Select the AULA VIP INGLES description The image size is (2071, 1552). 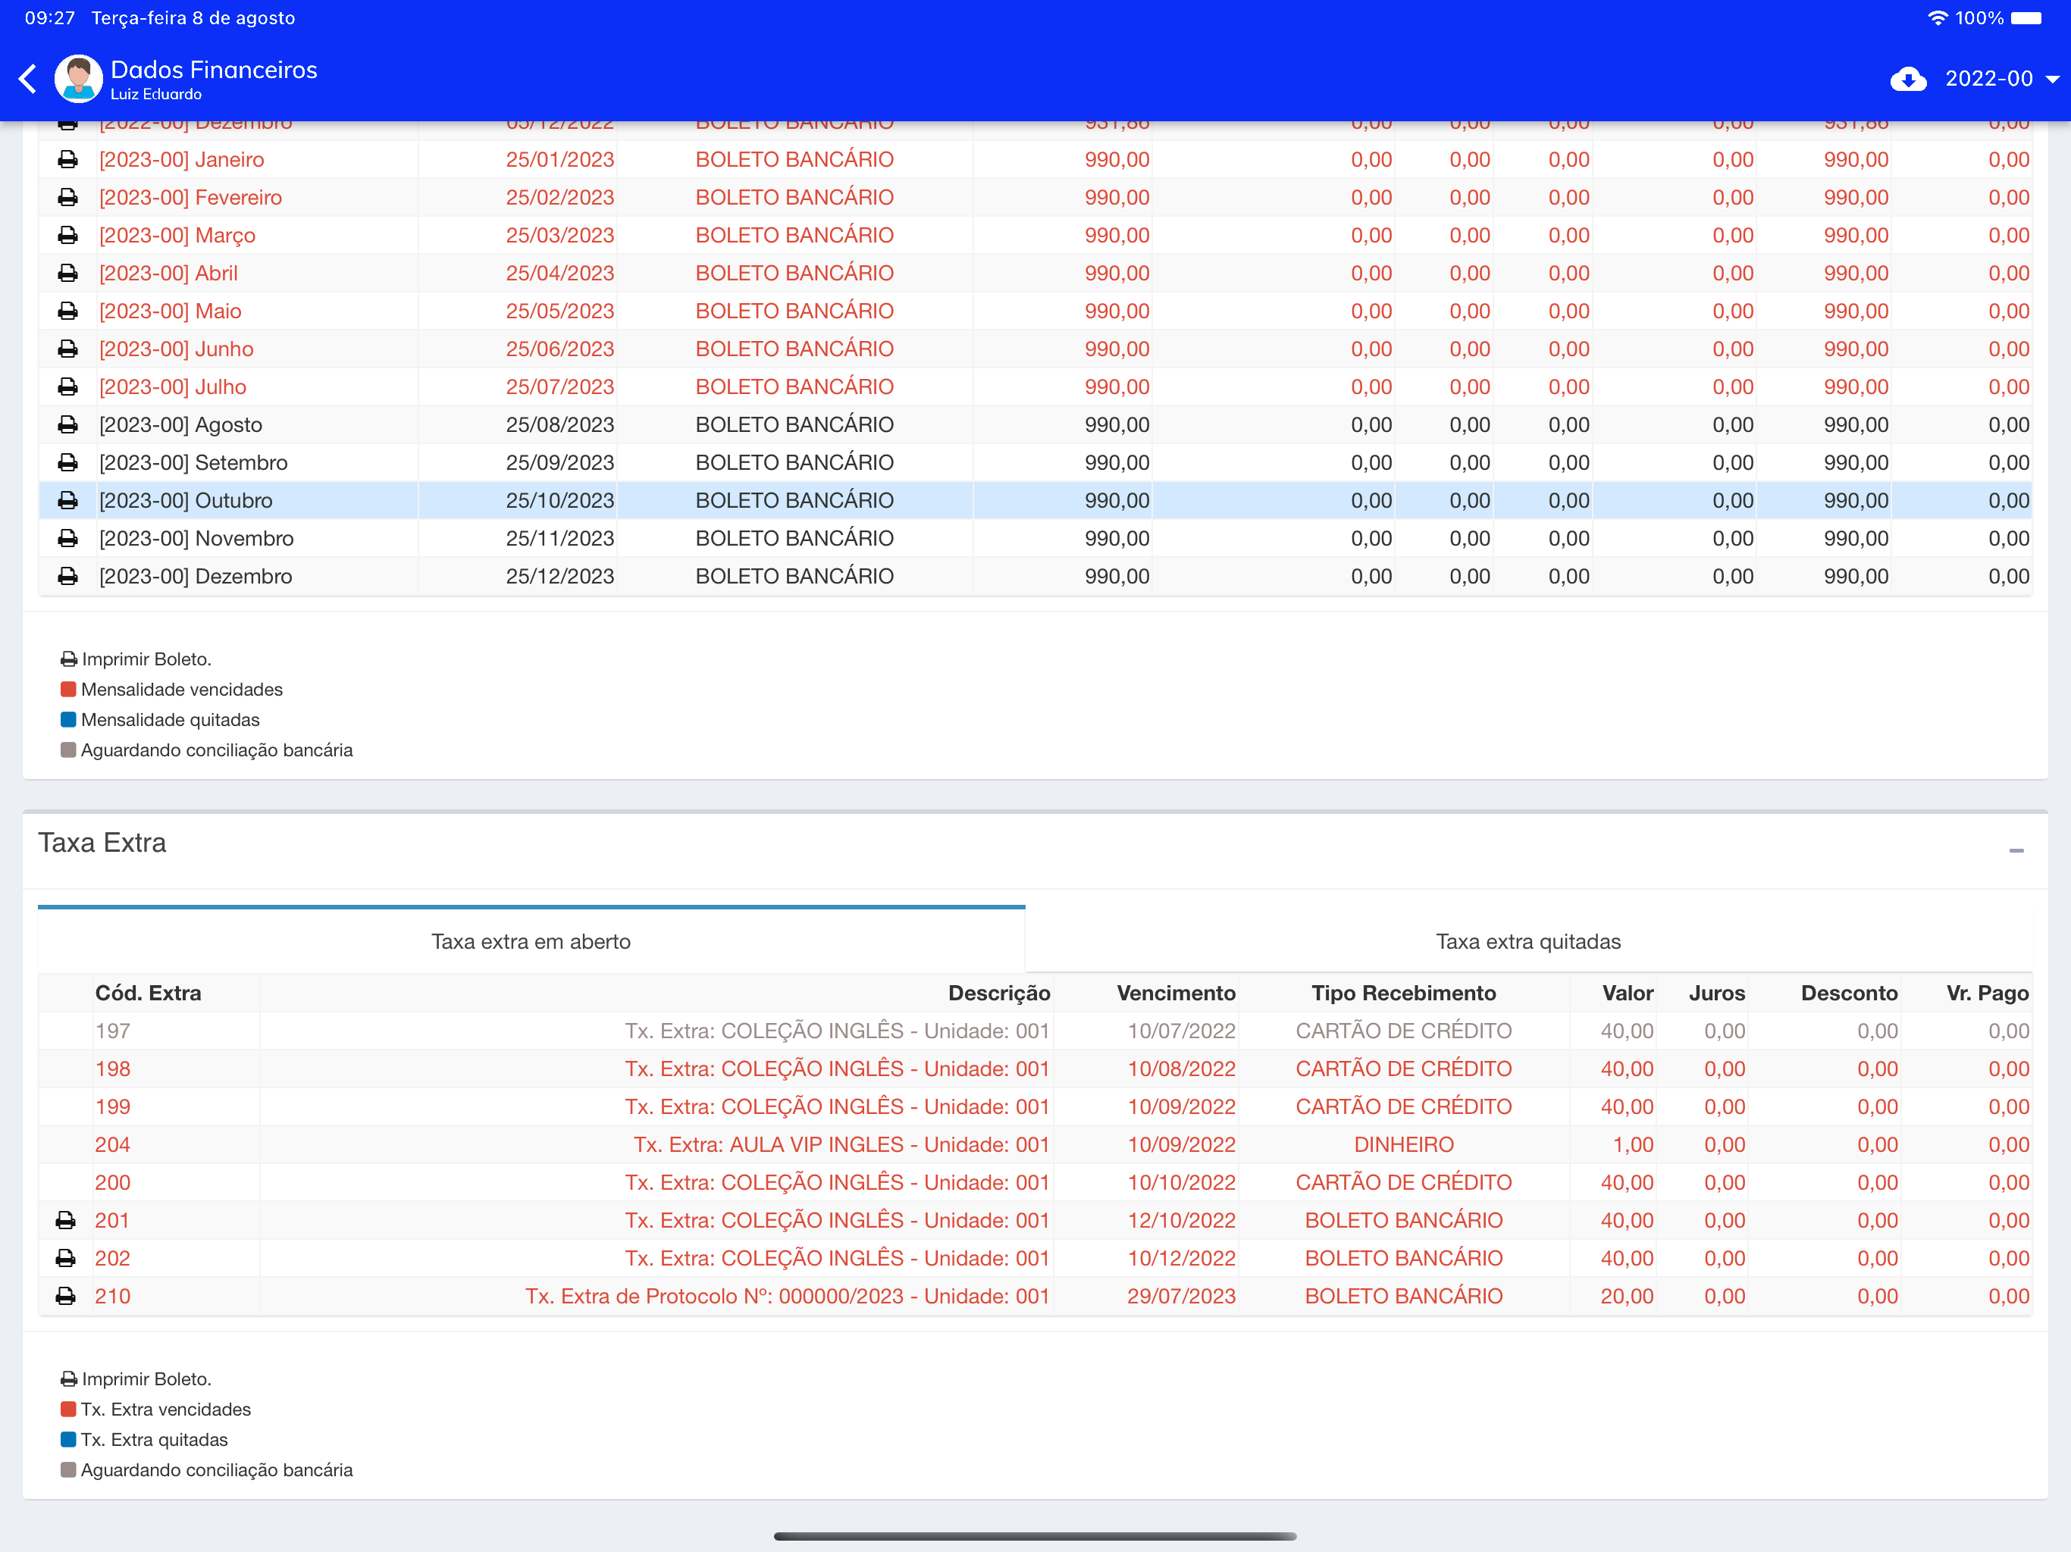point(841,1145)
